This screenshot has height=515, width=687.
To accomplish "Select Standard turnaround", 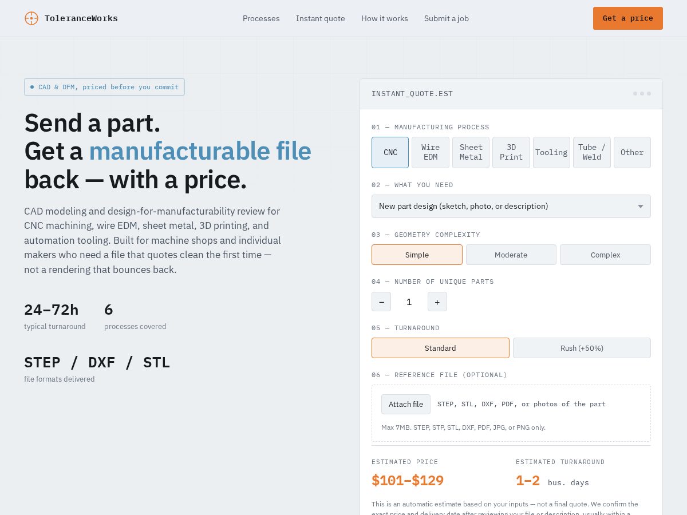I will [x=440, y=348].
